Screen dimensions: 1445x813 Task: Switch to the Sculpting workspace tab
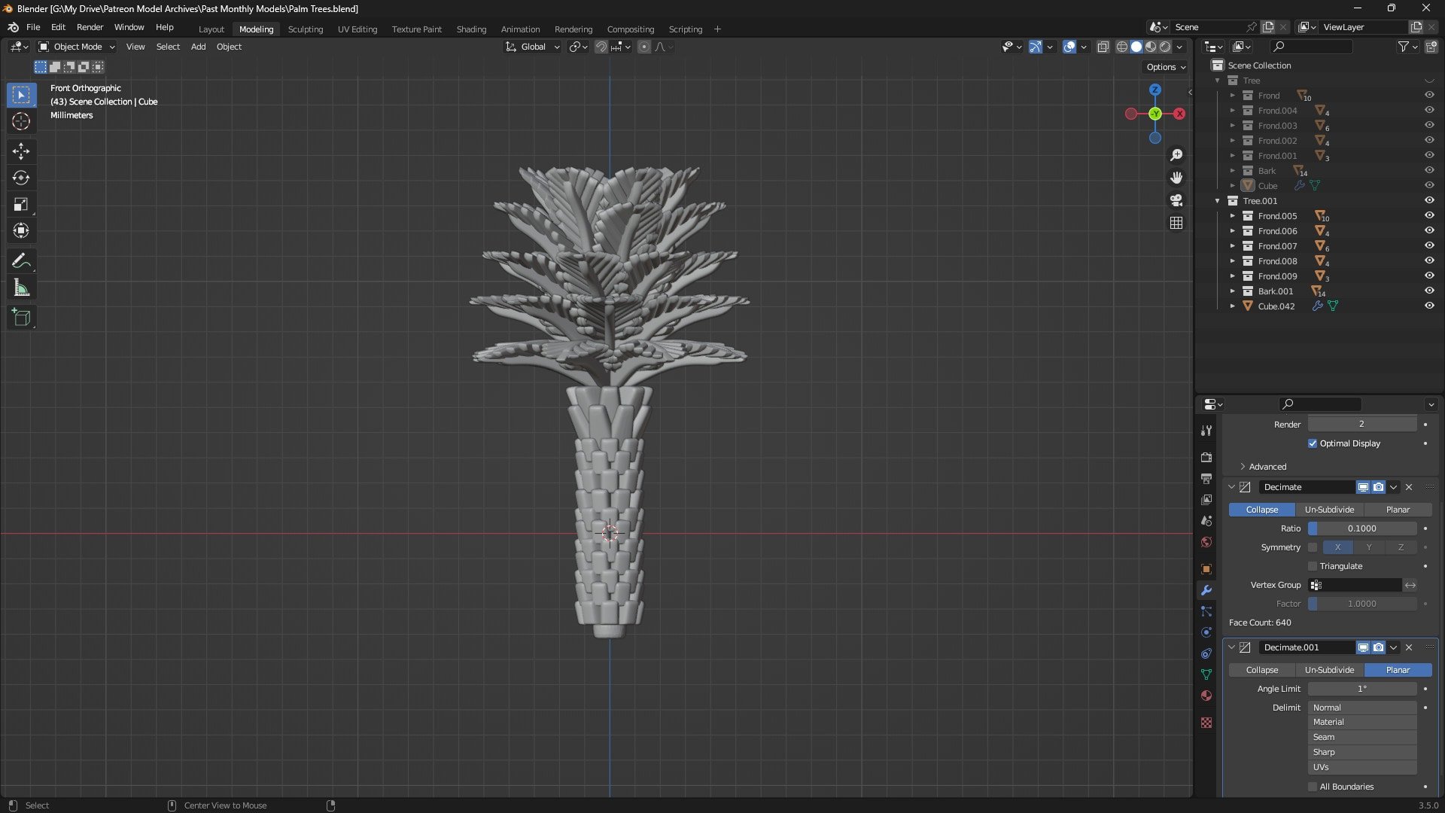tap(305, 29)
